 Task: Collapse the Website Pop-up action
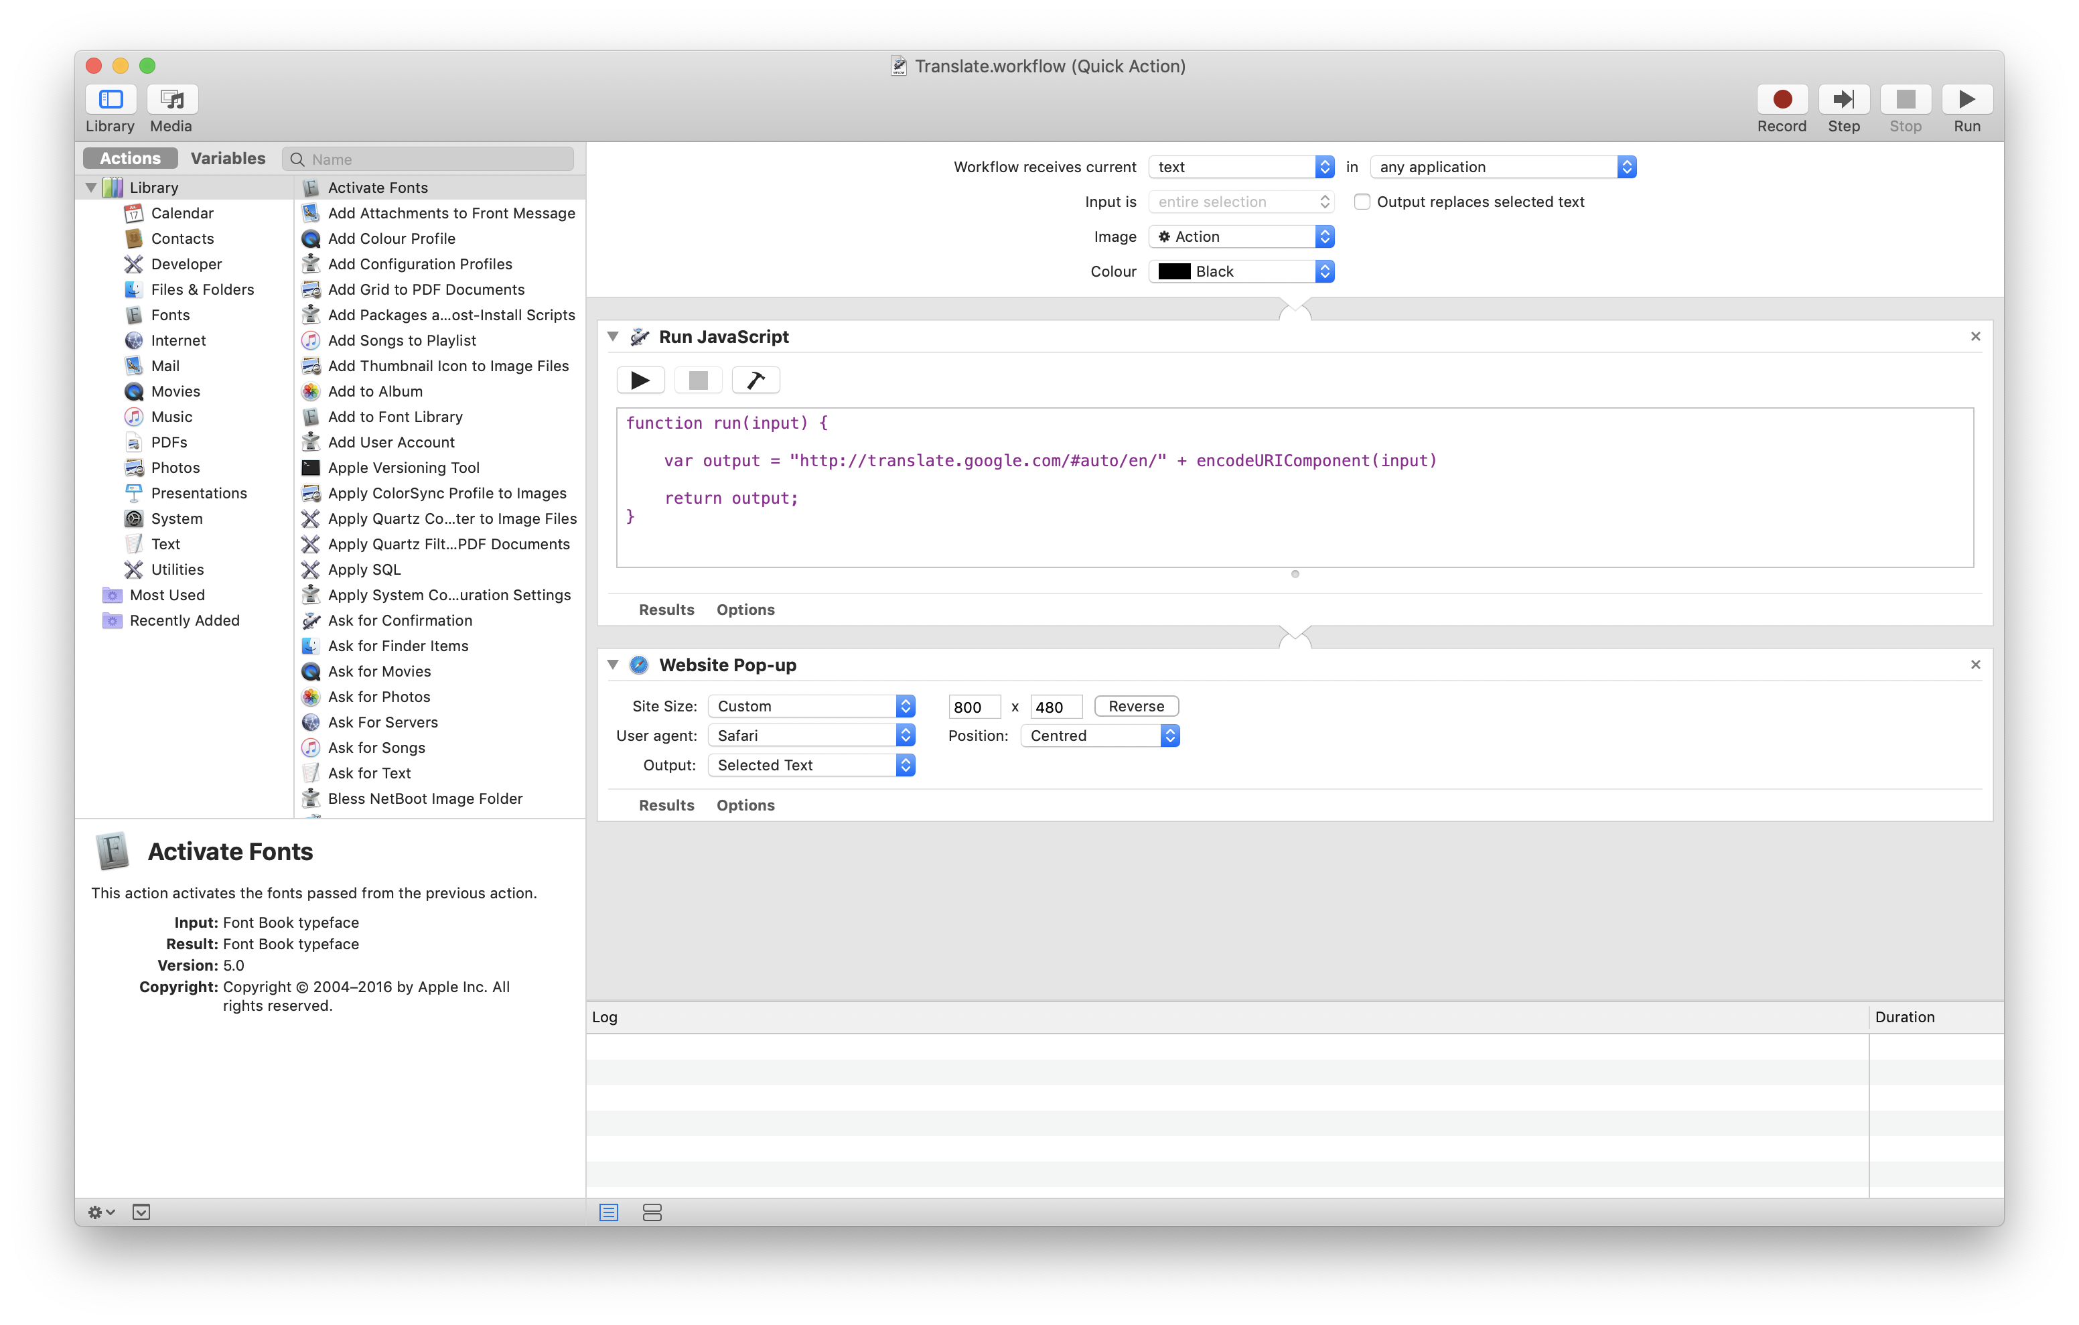pyautogui.click(x=612, y=665)
